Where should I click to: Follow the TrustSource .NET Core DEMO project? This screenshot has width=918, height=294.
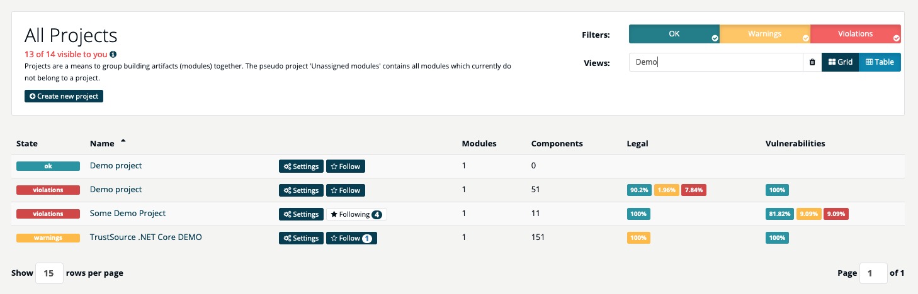[x=351, y=238]
